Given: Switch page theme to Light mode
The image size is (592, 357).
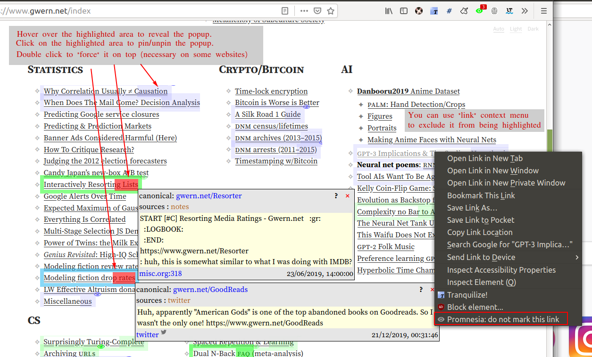Looking at the screenshot, I should click(x=516, y=29).
